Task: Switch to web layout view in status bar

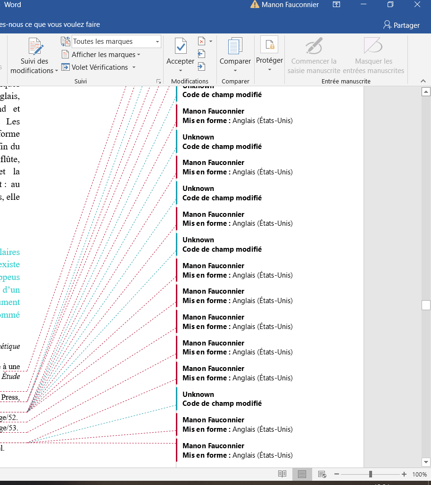Action: point(322,474)
